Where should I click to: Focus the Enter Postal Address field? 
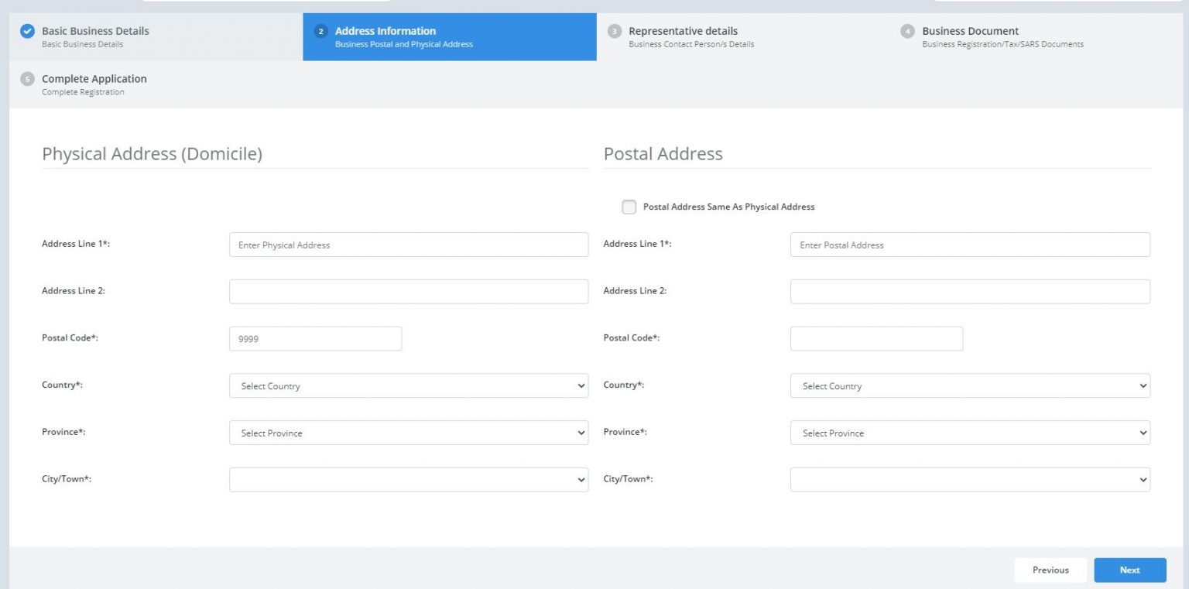[969, 245]
